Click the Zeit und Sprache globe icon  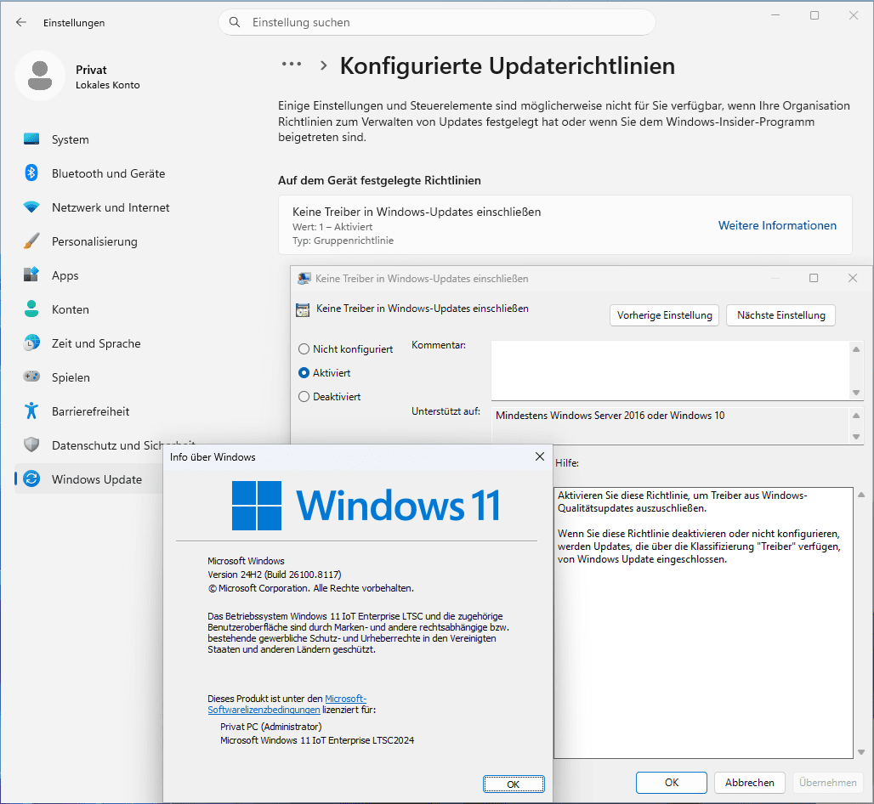[31, 343]
